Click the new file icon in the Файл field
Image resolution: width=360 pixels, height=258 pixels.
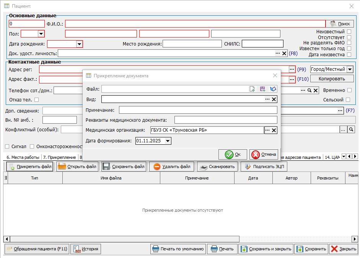click(x=252, y=89)
